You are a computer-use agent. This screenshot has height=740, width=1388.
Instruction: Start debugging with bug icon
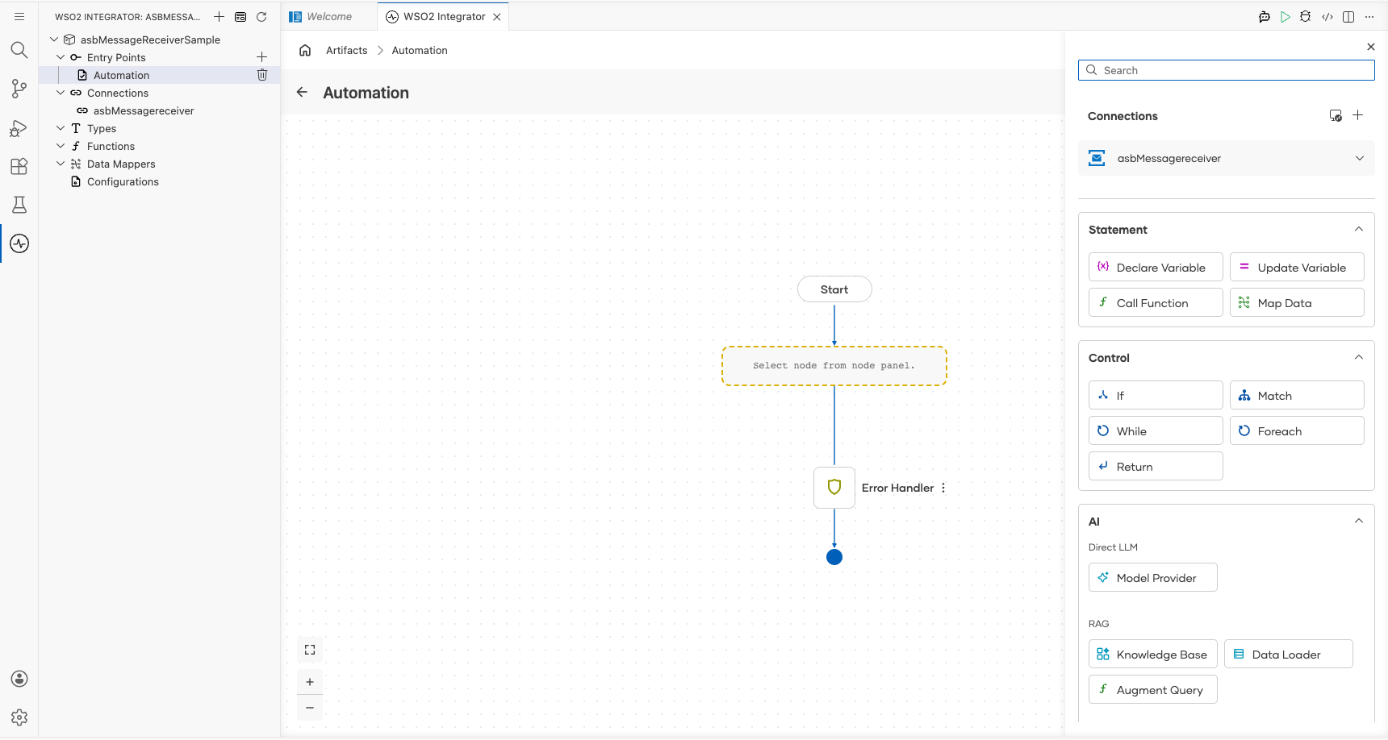(x=1306, y=16)
